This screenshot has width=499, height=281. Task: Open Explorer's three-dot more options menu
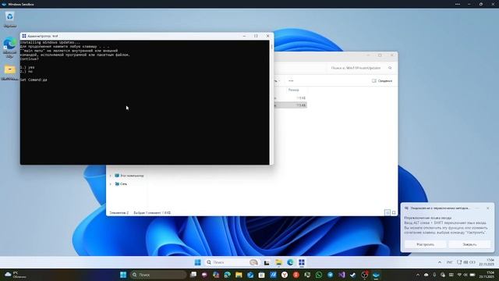pos(291,81)
